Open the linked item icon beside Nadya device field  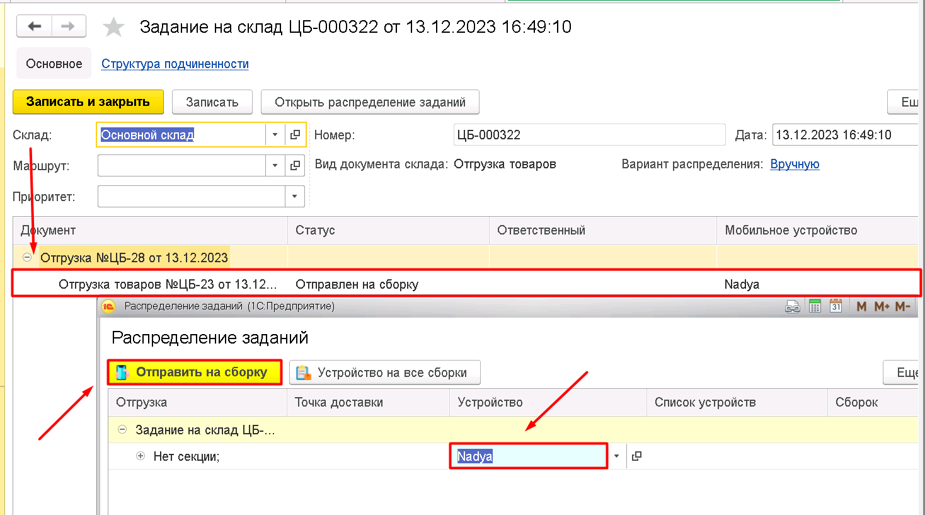(x=636, y=456)
